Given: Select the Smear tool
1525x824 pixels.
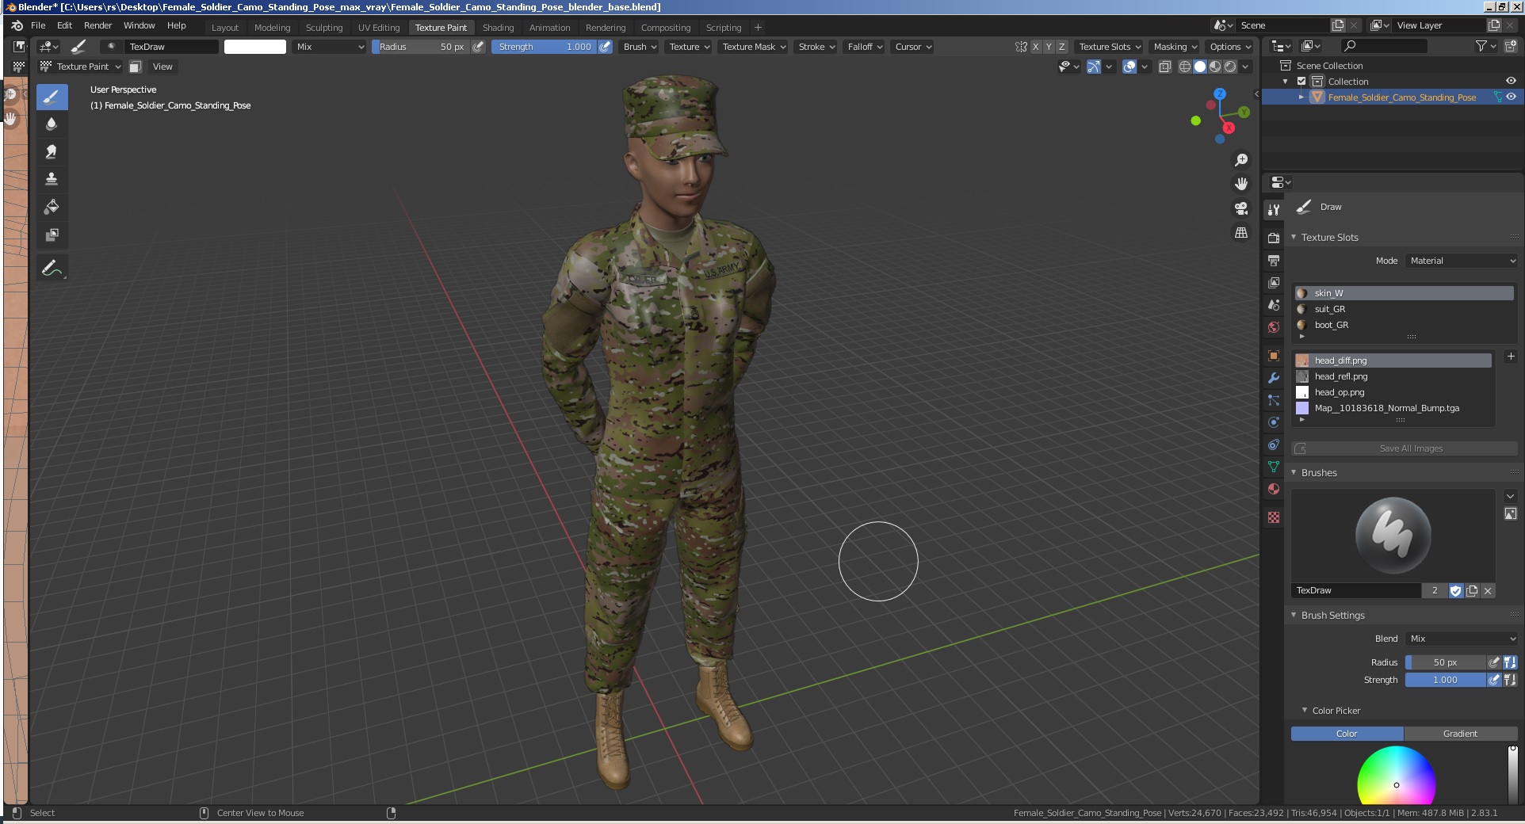Looking at the screenshot, I should (52, 152).
